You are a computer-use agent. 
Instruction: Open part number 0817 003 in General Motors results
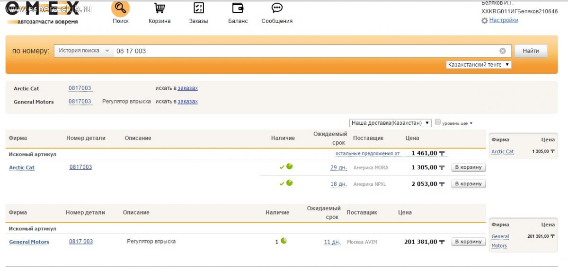pos(81,242)
